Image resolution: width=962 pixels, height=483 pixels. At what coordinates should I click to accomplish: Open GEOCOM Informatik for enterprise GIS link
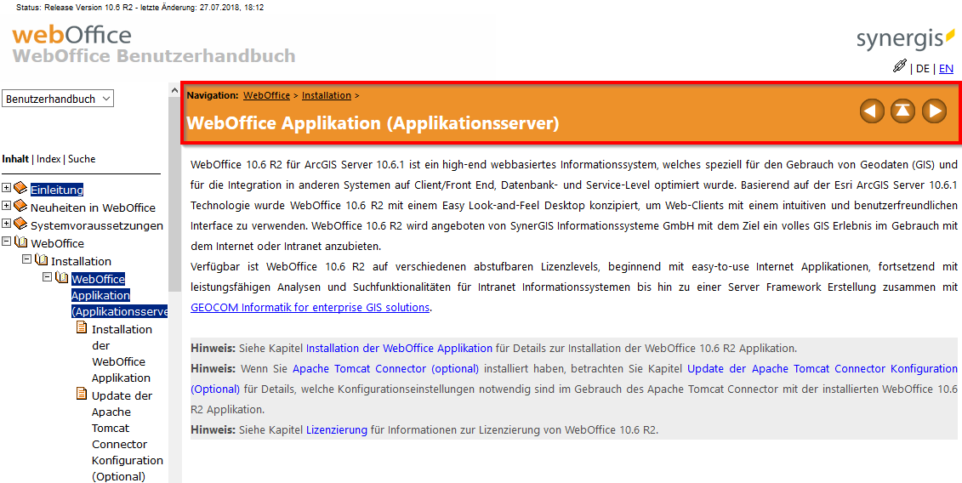click(x=310, y=307)
